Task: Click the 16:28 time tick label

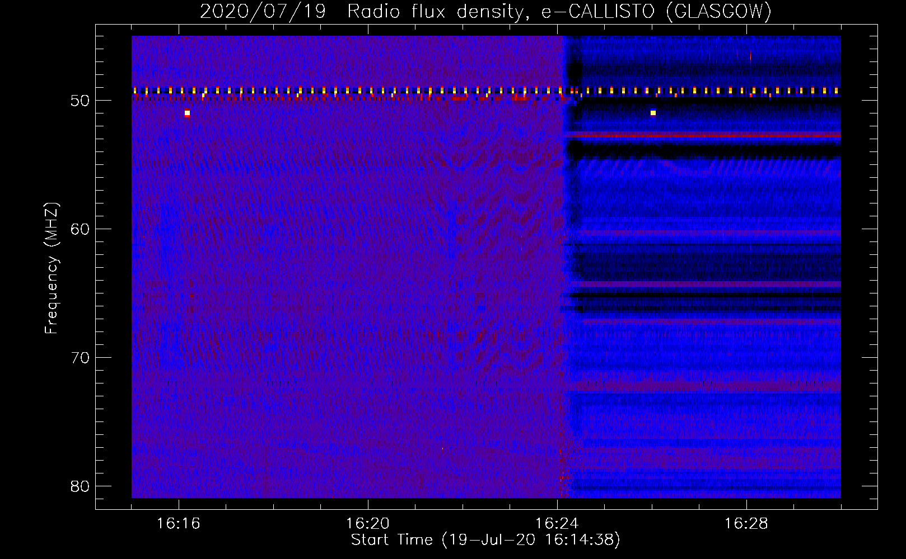Action: 746,524
